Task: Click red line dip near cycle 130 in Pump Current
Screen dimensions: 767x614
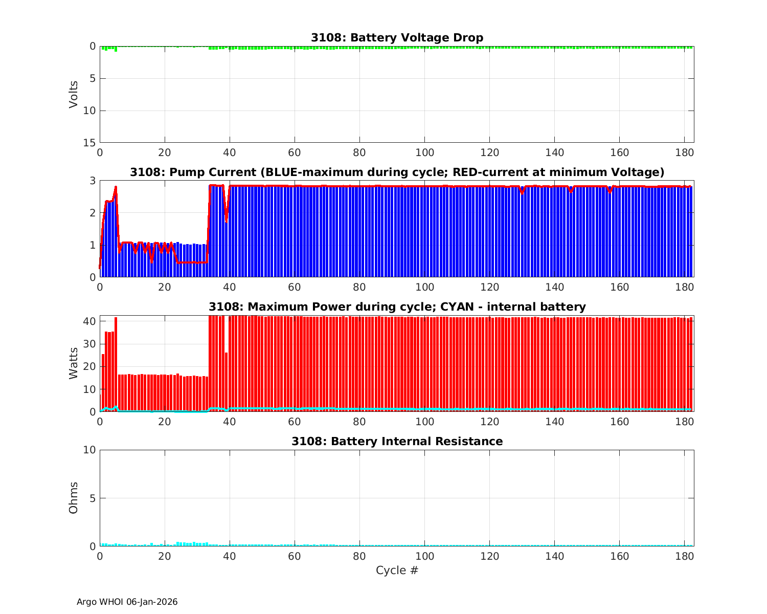Action: (522, 192)
